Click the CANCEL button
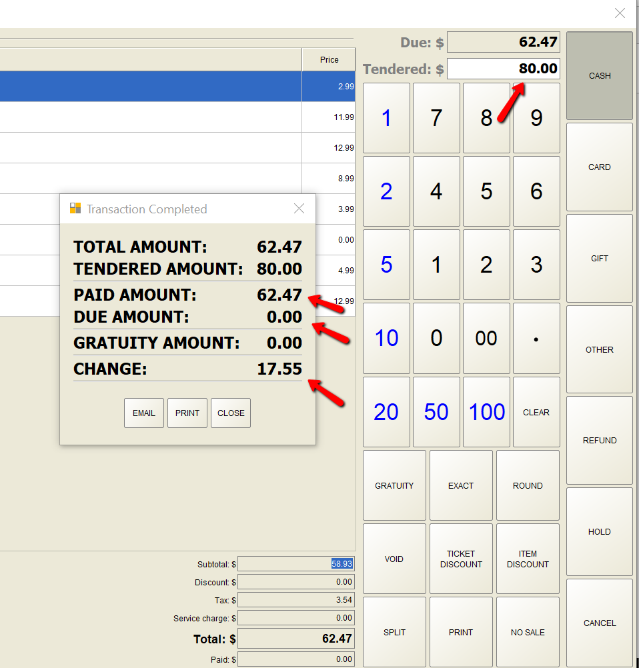This screenshot has height=668, width=639. coord(600,623)
